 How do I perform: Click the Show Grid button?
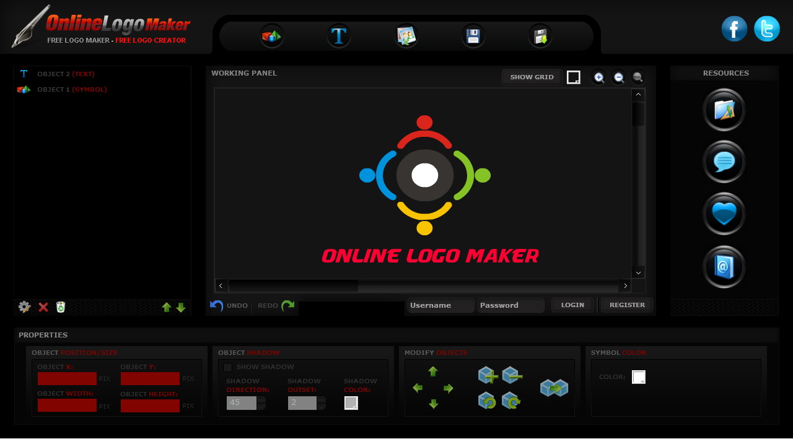[x=532, y=77]
